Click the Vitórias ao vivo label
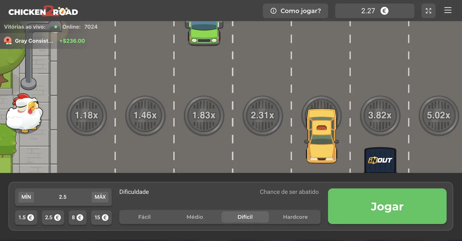 (x=25, y=27)
